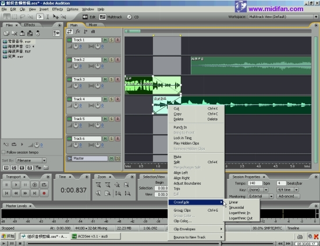Solo Track 1
Viewport: 320px width, 246px height.
tap(112, 40)
